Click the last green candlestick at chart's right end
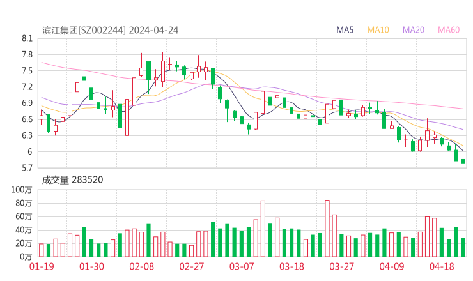The width and height of the screenshot is (473, 281). tap(463, 160)
